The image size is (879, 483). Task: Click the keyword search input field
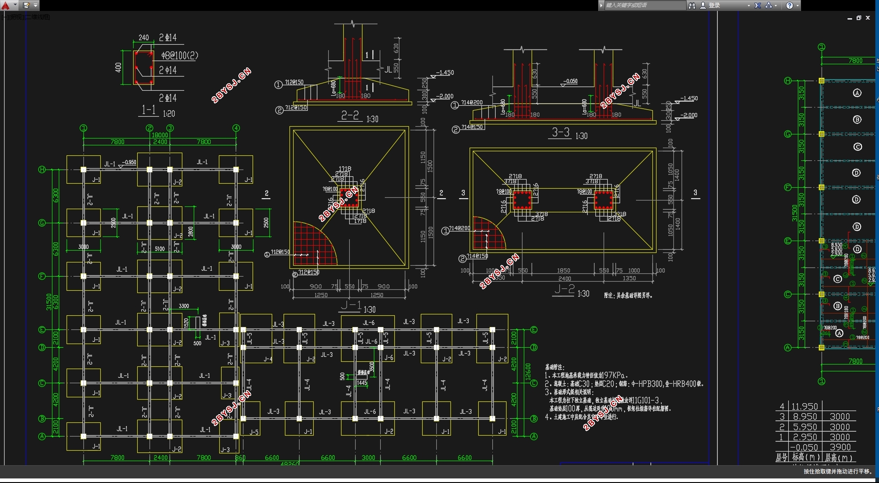645,5
